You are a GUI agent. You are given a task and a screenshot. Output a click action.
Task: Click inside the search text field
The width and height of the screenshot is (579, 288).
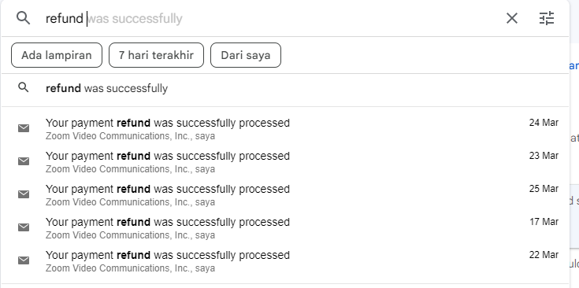pos(272,18)
